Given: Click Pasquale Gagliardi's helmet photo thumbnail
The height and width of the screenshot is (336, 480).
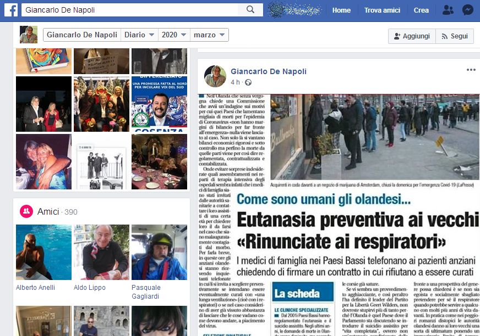Looking at the screenshot, I should pos(159,253).
